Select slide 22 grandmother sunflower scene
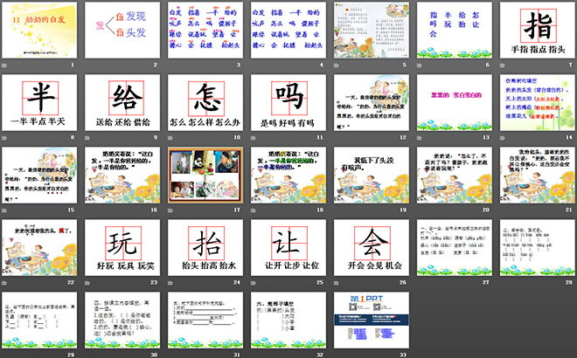 [39, 248]
